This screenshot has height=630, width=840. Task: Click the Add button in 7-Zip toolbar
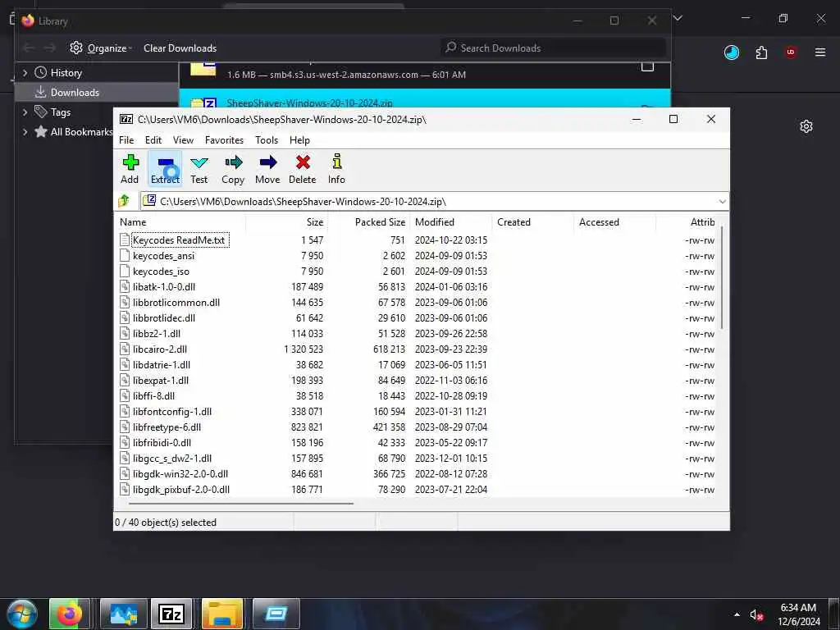pos(130,169)
